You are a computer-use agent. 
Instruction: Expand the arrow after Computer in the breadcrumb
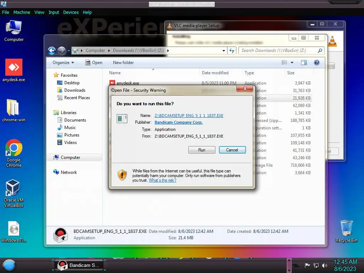tap(109, 50)
